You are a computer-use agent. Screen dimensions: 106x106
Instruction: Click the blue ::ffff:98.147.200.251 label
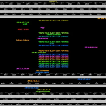pos(84,79)
